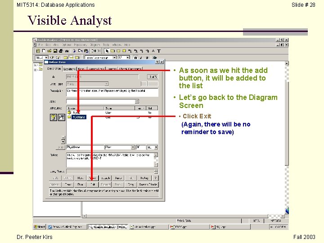Screen dimensions: 324x243
Task: Switch to Outlook Express taskbar button
Action: (67, 227)
